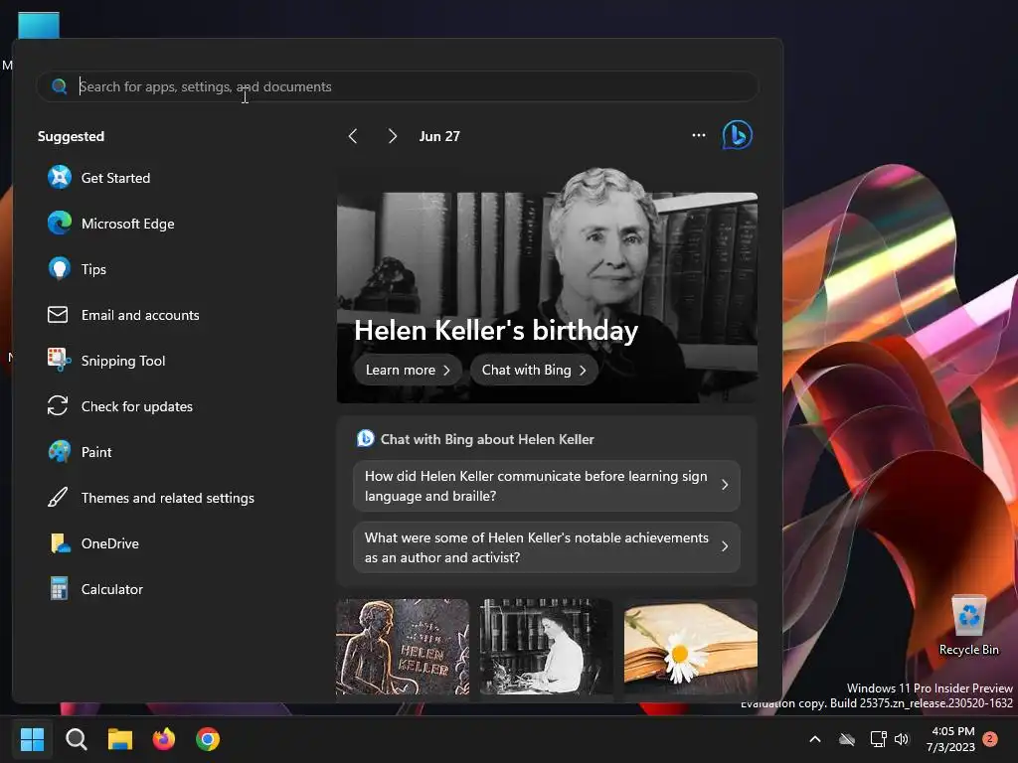The width and height of the screenshot is (1018, 763).
Task: Click the Snipping Tool label
Action: pos(123,361)
